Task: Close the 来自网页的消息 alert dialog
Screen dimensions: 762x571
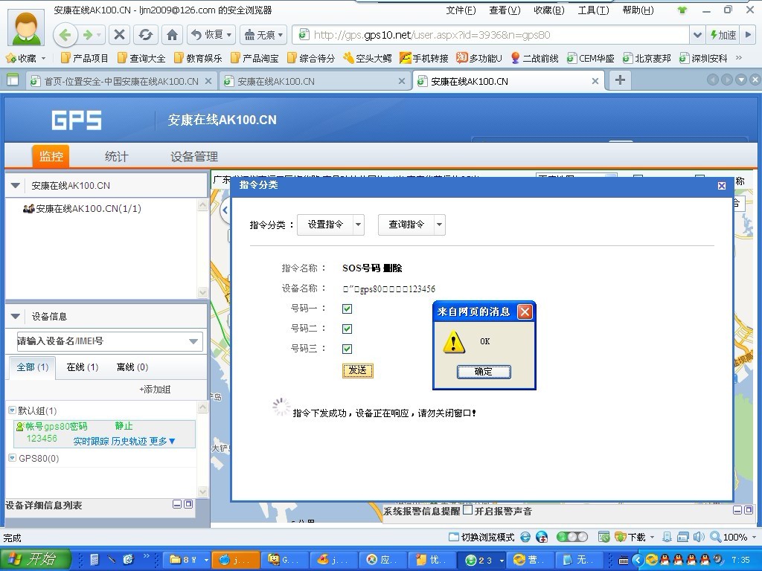Action: [x=525, y=312]
